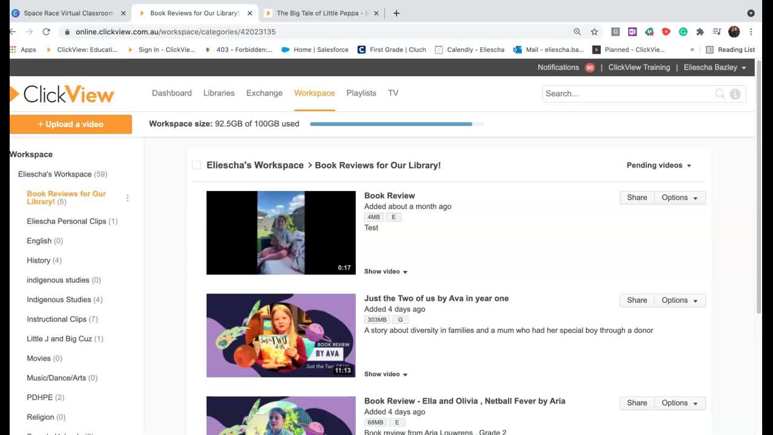Open the Just the Two of us video title
773x435 pixels.
[436, 298]
